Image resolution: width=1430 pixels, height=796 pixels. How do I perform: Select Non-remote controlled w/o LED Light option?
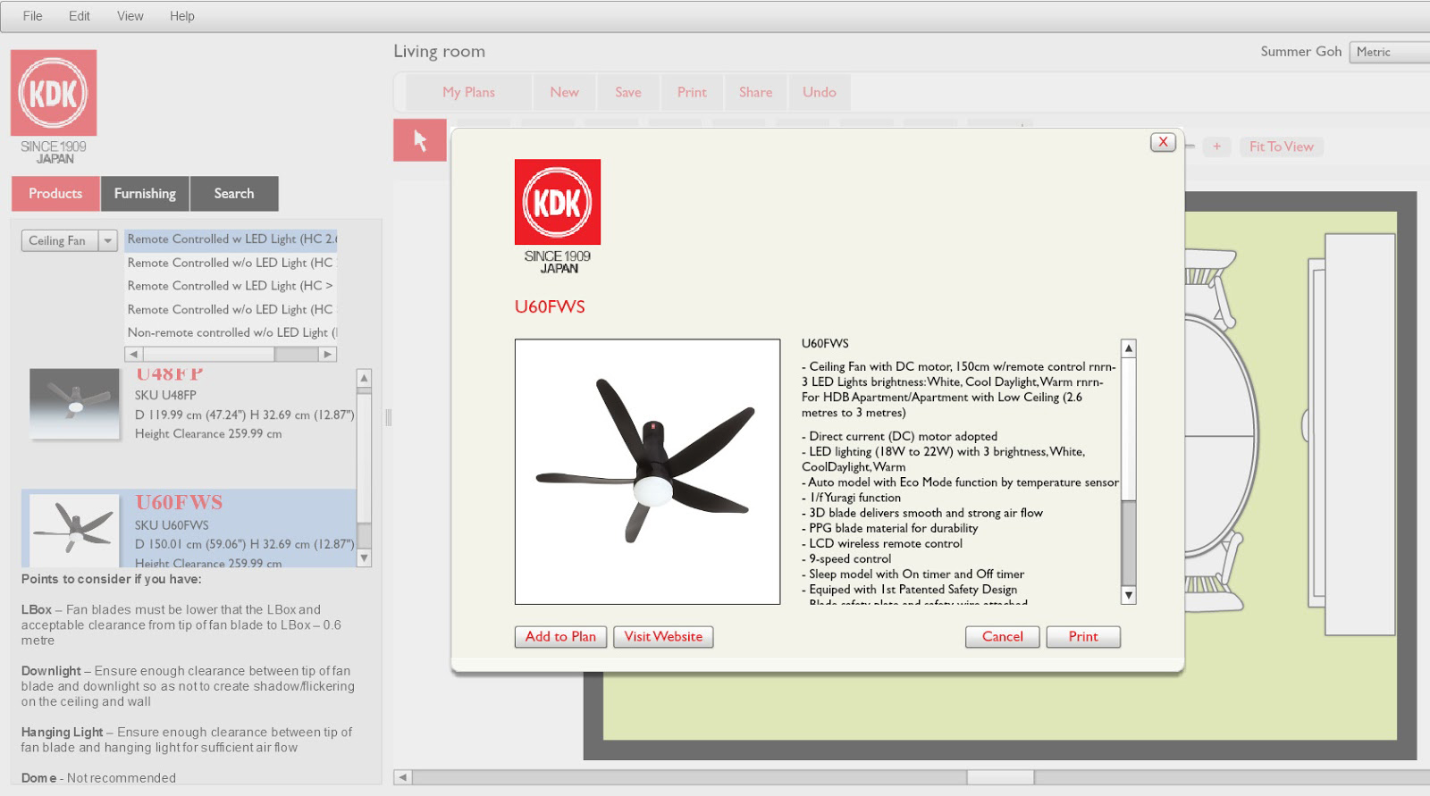pyautogui.click(x=231, y=332)
